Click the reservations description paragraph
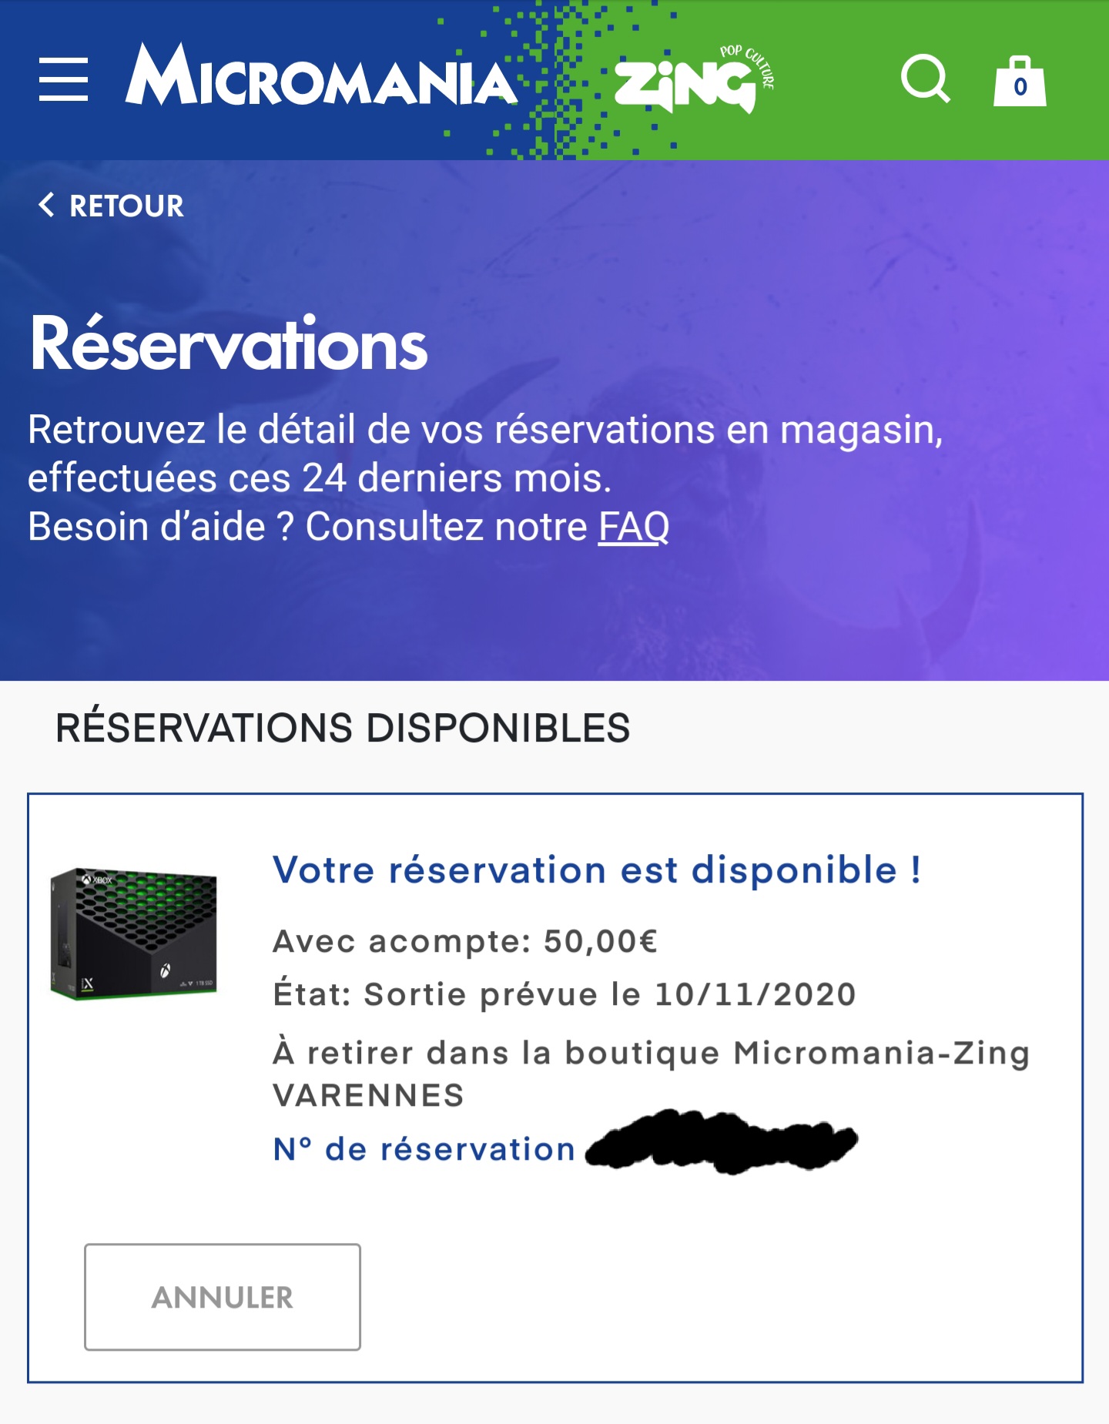Viewport: 1109px width, 1424px height. point(486,478)
